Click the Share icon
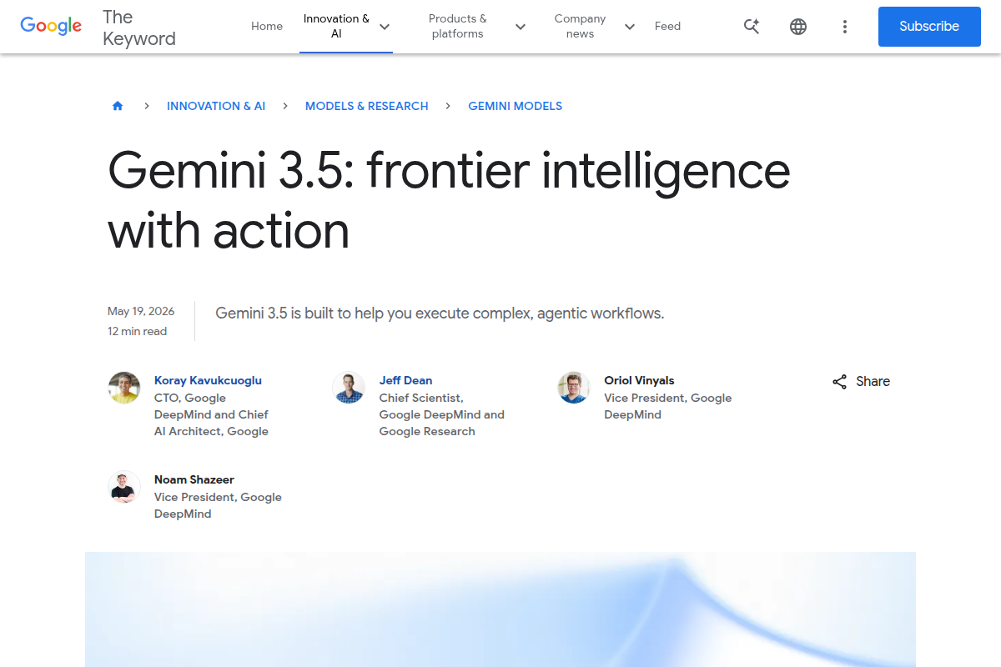 pos(840,382)
